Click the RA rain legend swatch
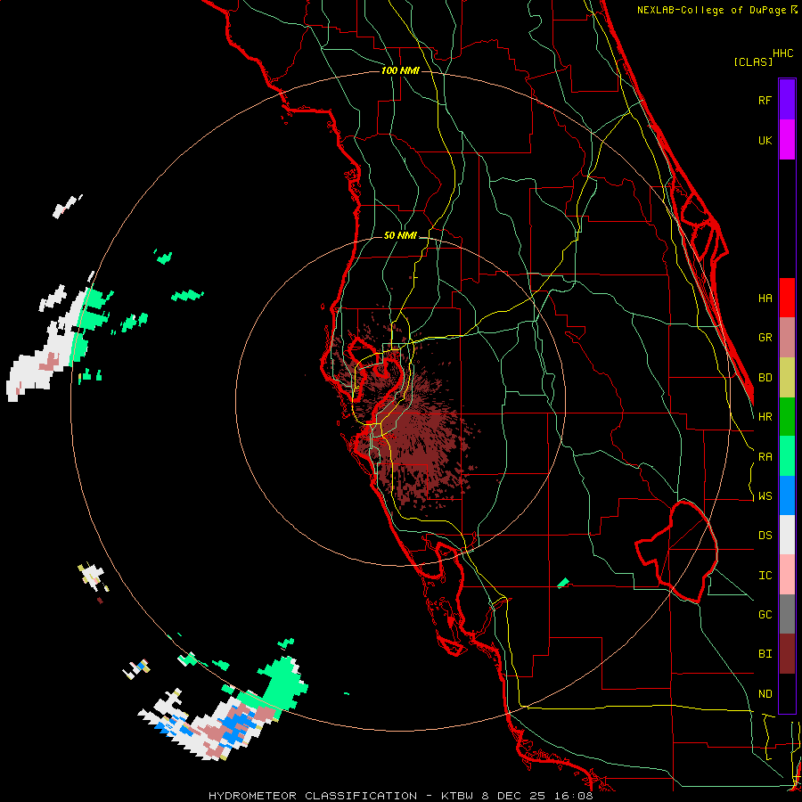Image resolution: width=802 pixels, height=802 pixels. [787, 456]
